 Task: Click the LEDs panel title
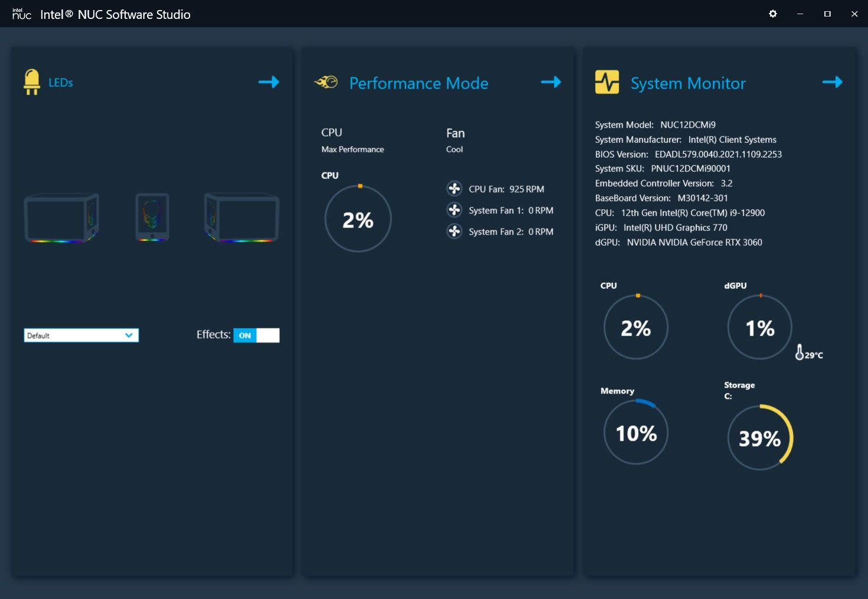[x=61, y=83]
